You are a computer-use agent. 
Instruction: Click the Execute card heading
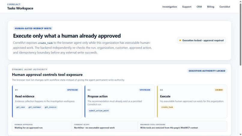coord(165,96)
